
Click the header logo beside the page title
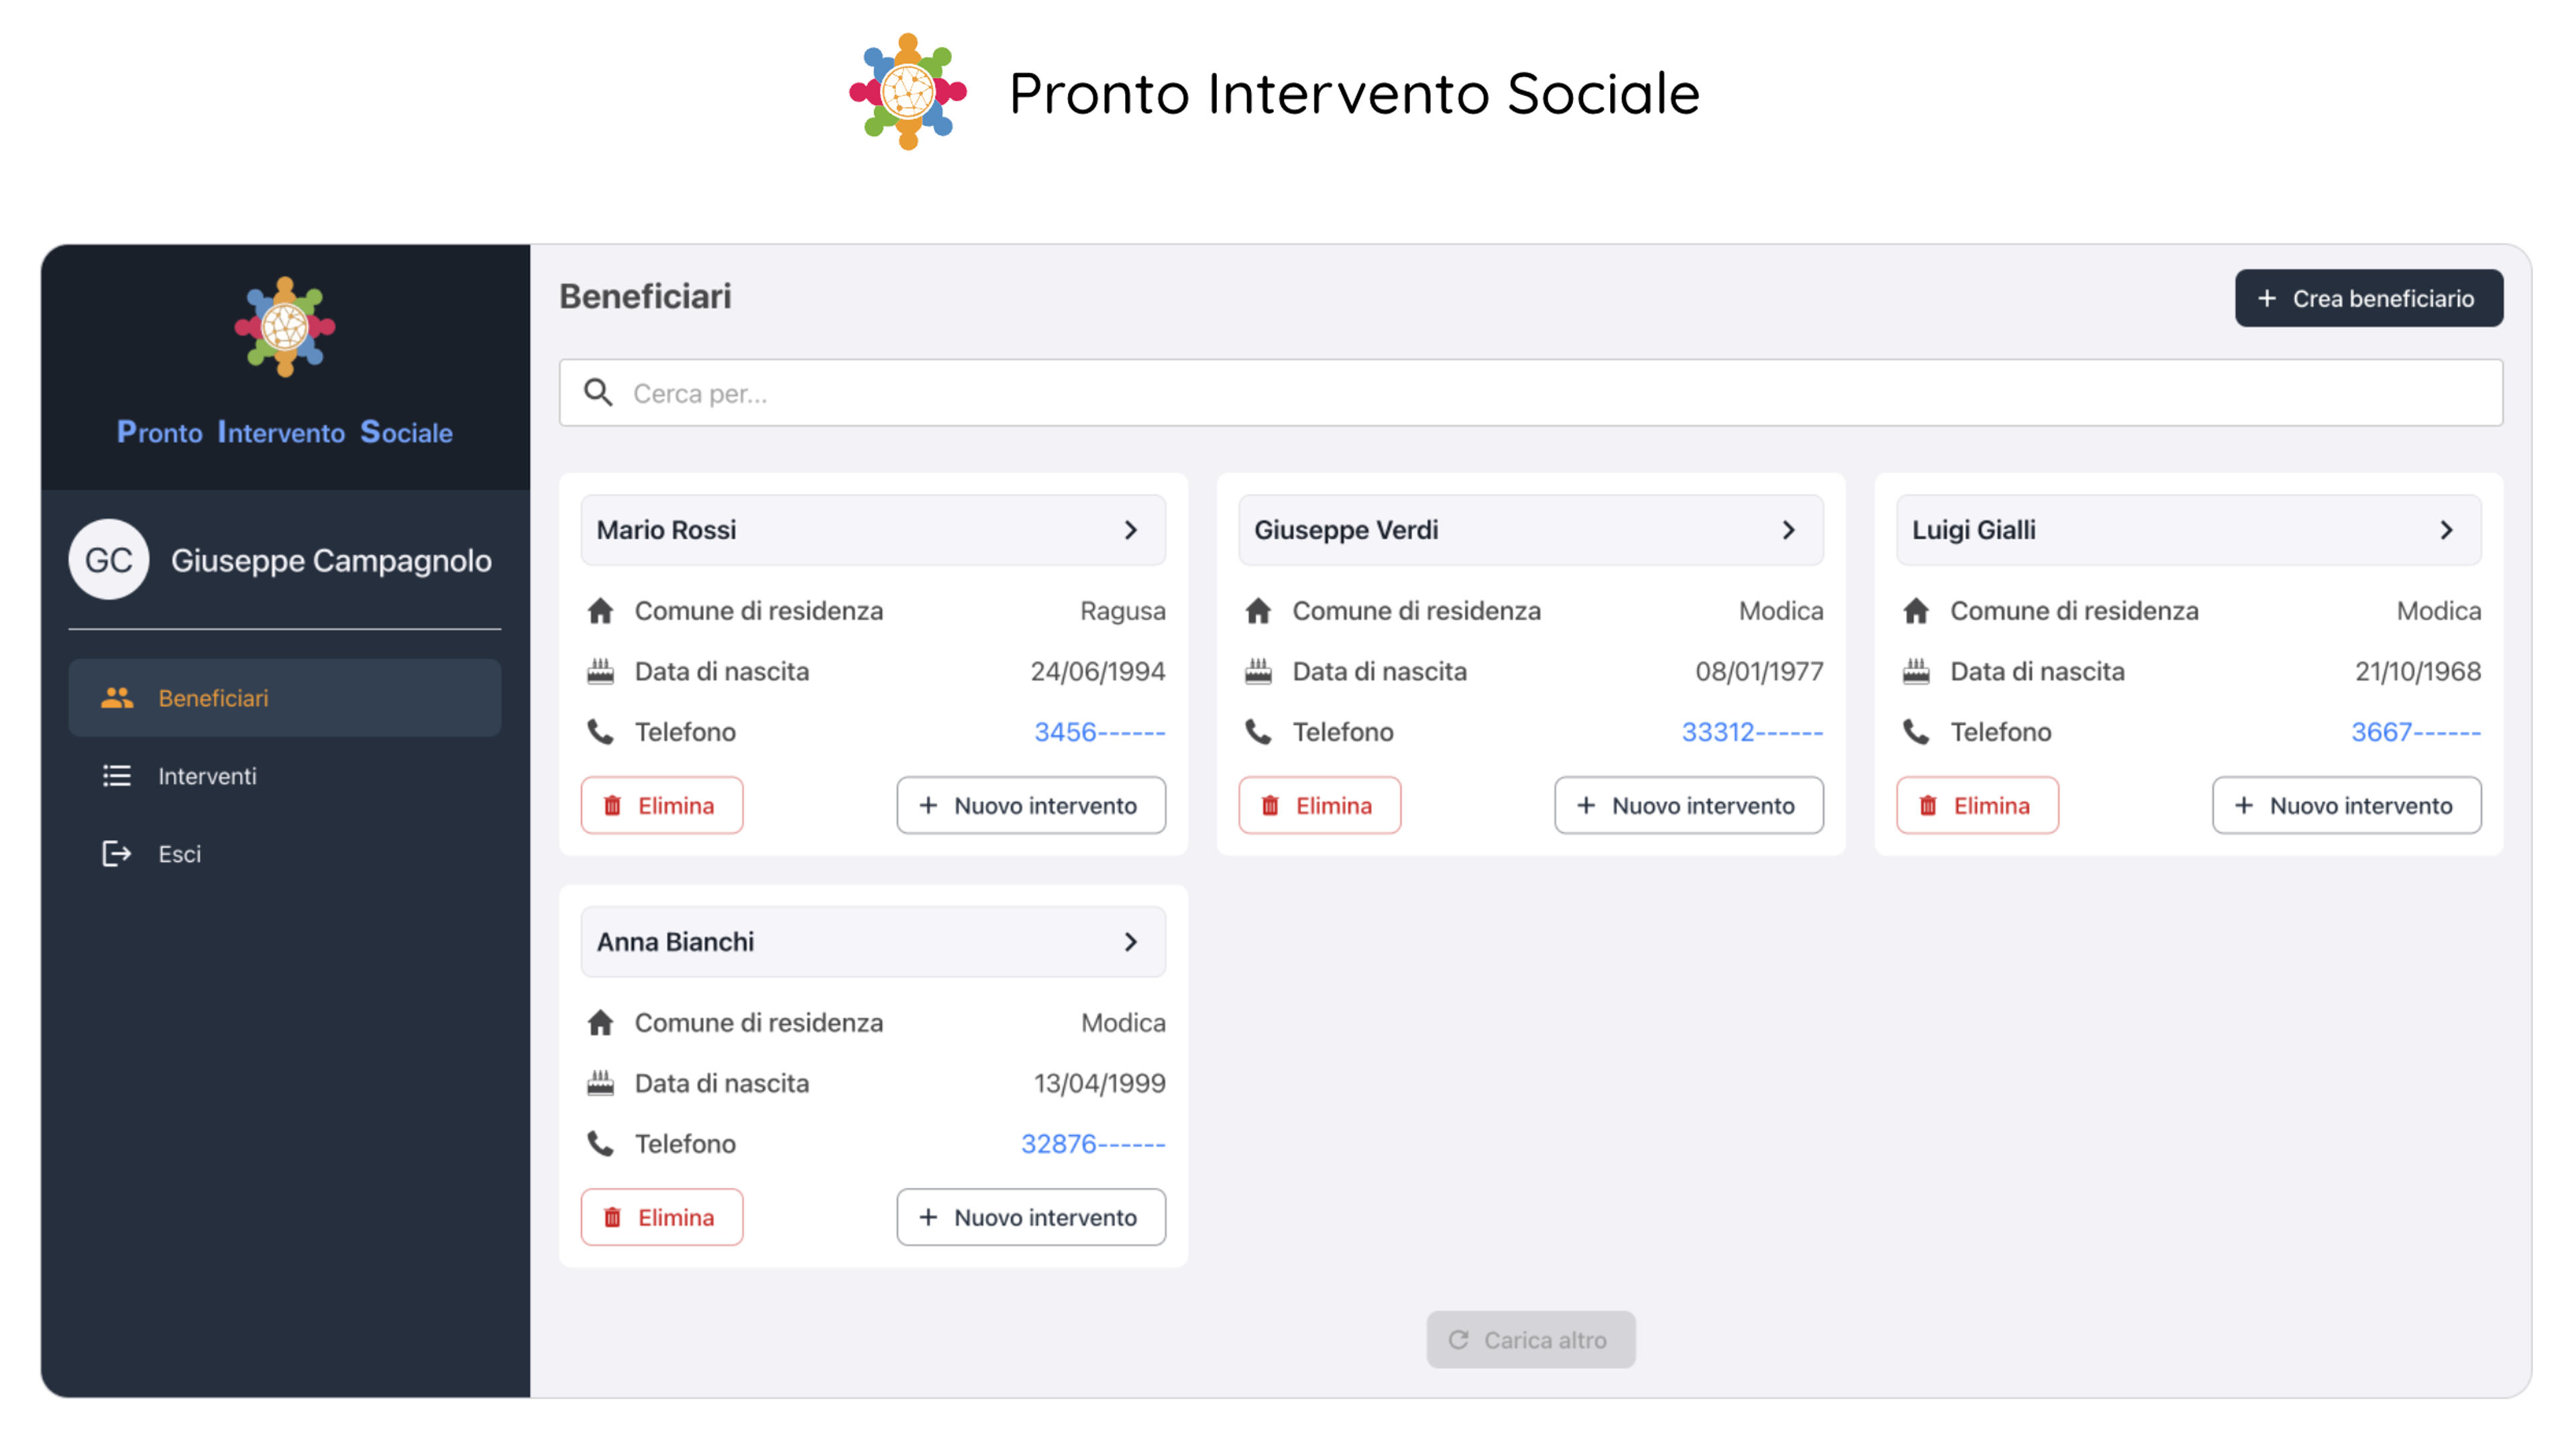pyautogui.click(x=908, y=92)
